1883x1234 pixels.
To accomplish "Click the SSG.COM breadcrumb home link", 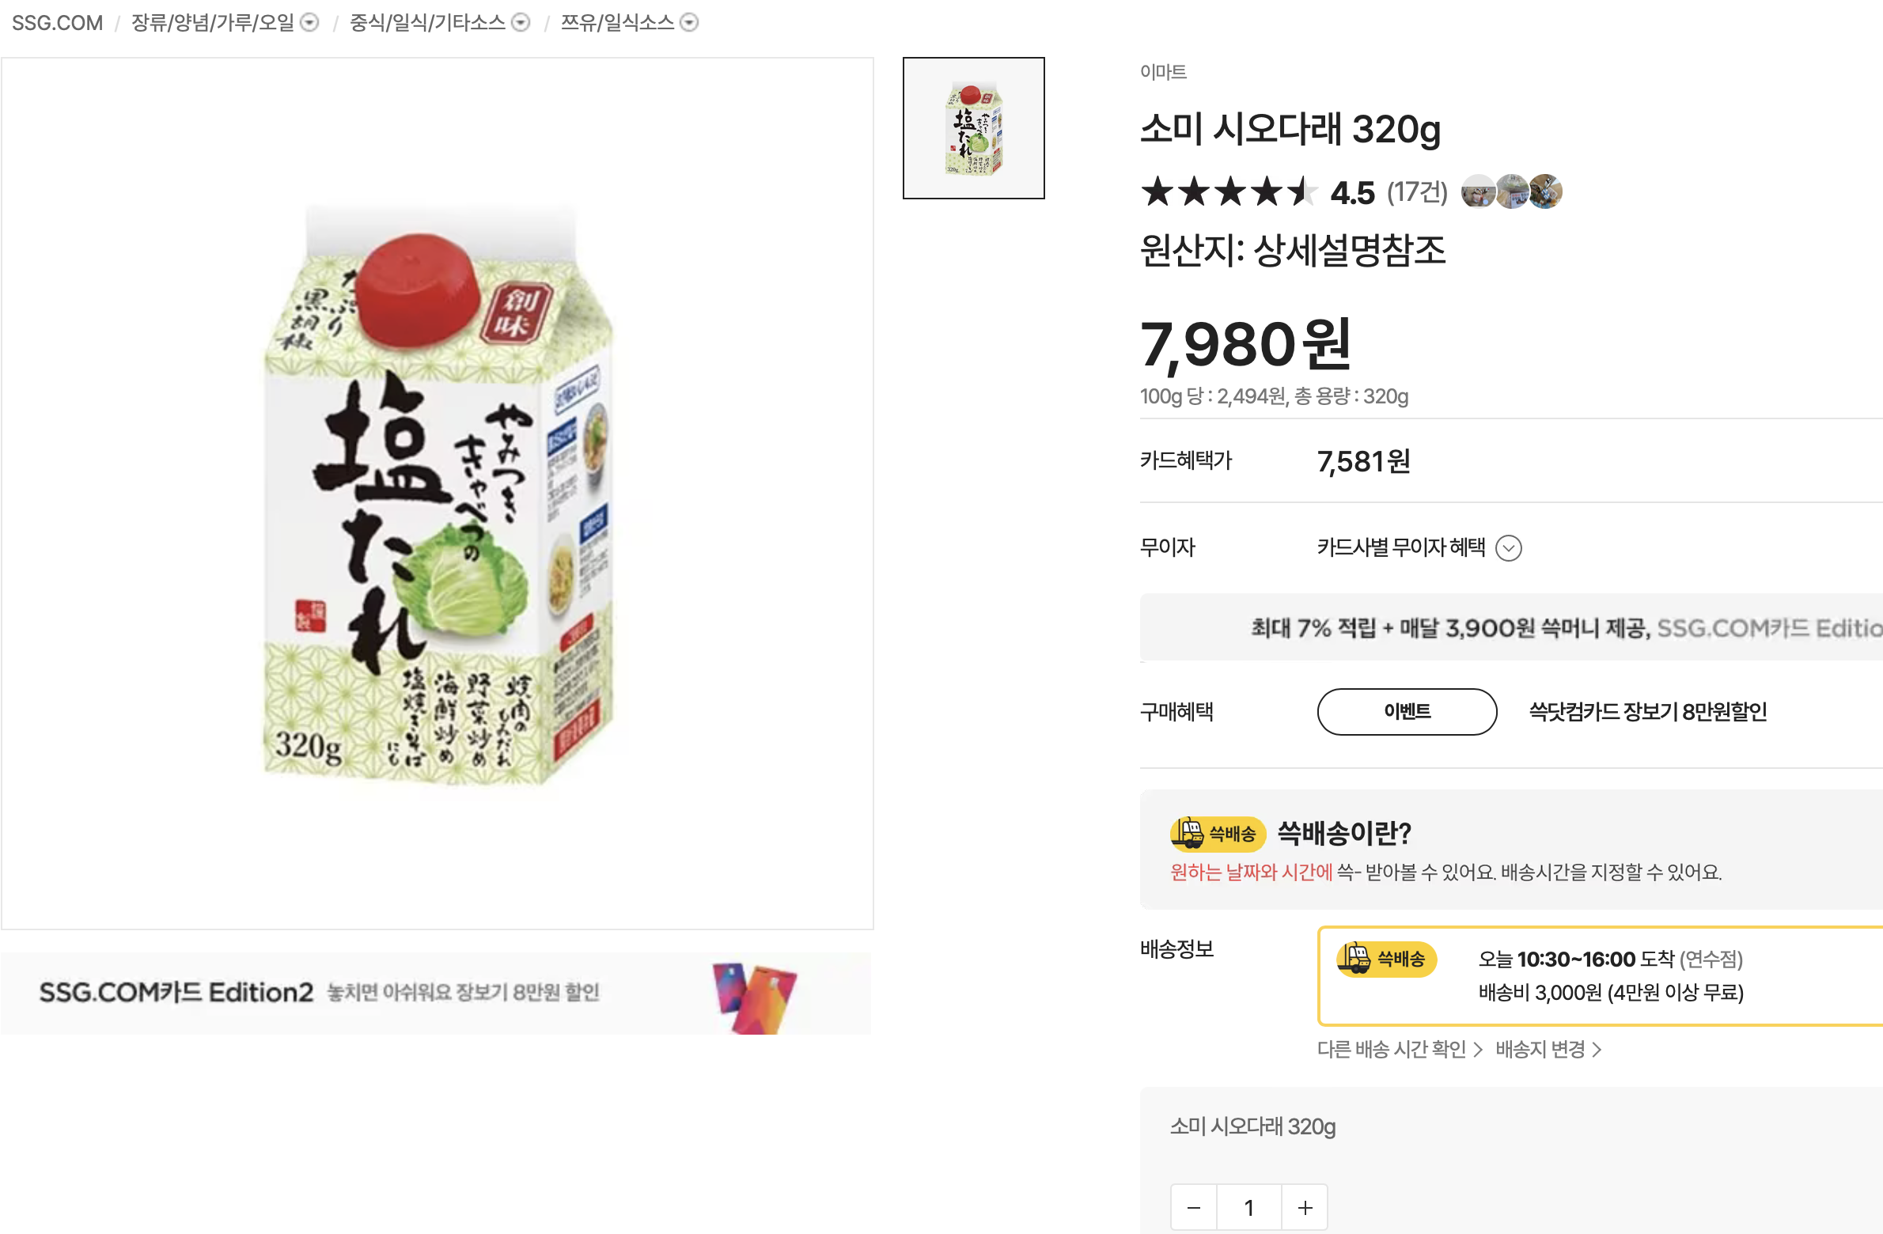I will coord(57,23).
